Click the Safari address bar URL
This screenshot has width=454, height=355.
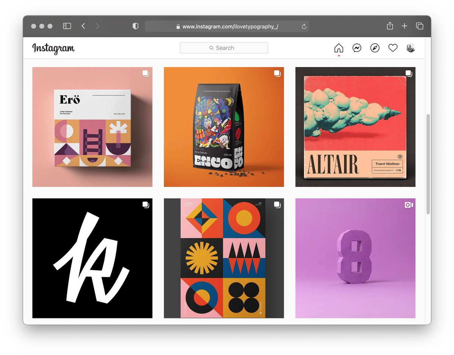coord(230,26)
